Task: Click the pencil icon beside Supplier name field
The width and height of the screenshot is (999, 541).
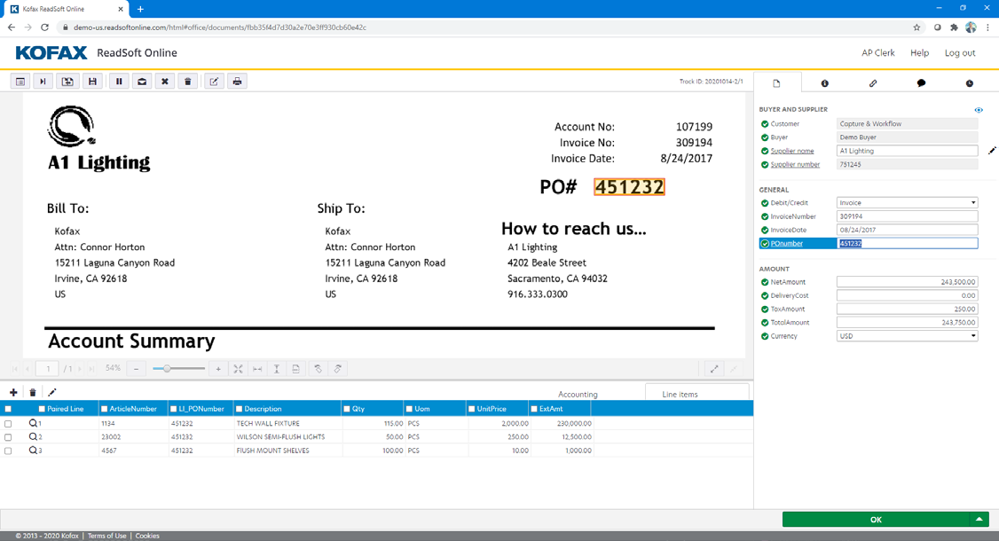Action: [x=992, y=151]
